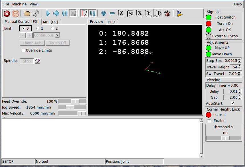This screenshot has height=167, width=245.
Task: Toggle the AutoStart checkbox
Action: tap(232, 103)
